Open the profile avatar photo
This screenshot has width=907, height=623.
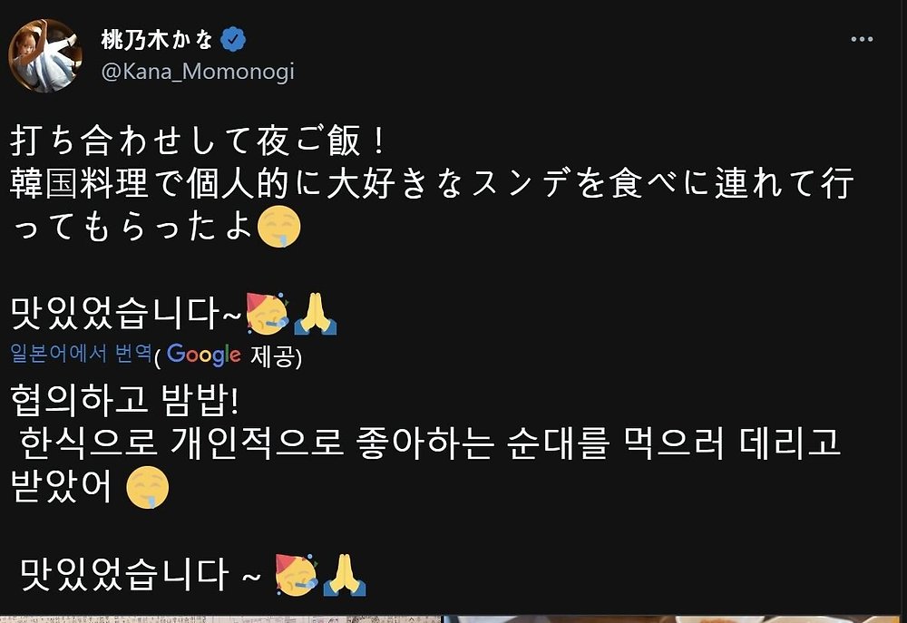pos(44,55)
